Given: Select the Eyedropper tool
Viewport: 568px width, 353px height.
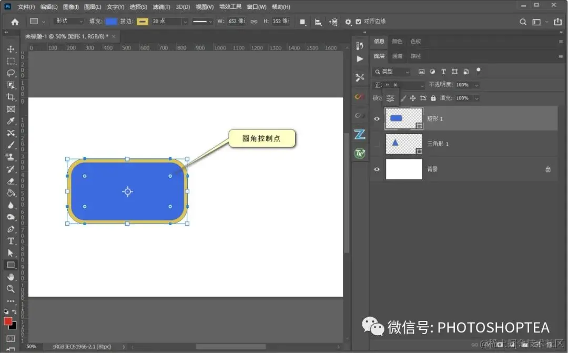Looking at the screenshot, I should [x=11, y=121].
